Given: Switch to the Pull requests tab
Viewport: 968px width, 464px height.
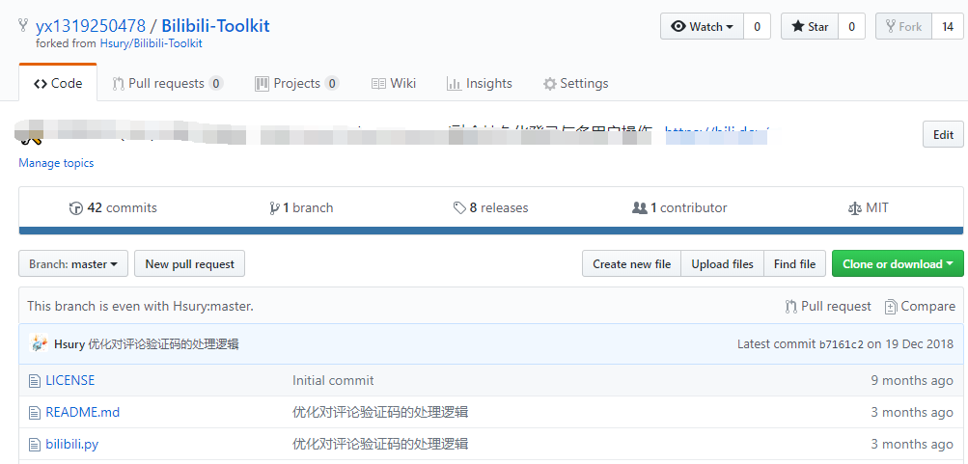Looking at the screenshot, I should [167, 83].
